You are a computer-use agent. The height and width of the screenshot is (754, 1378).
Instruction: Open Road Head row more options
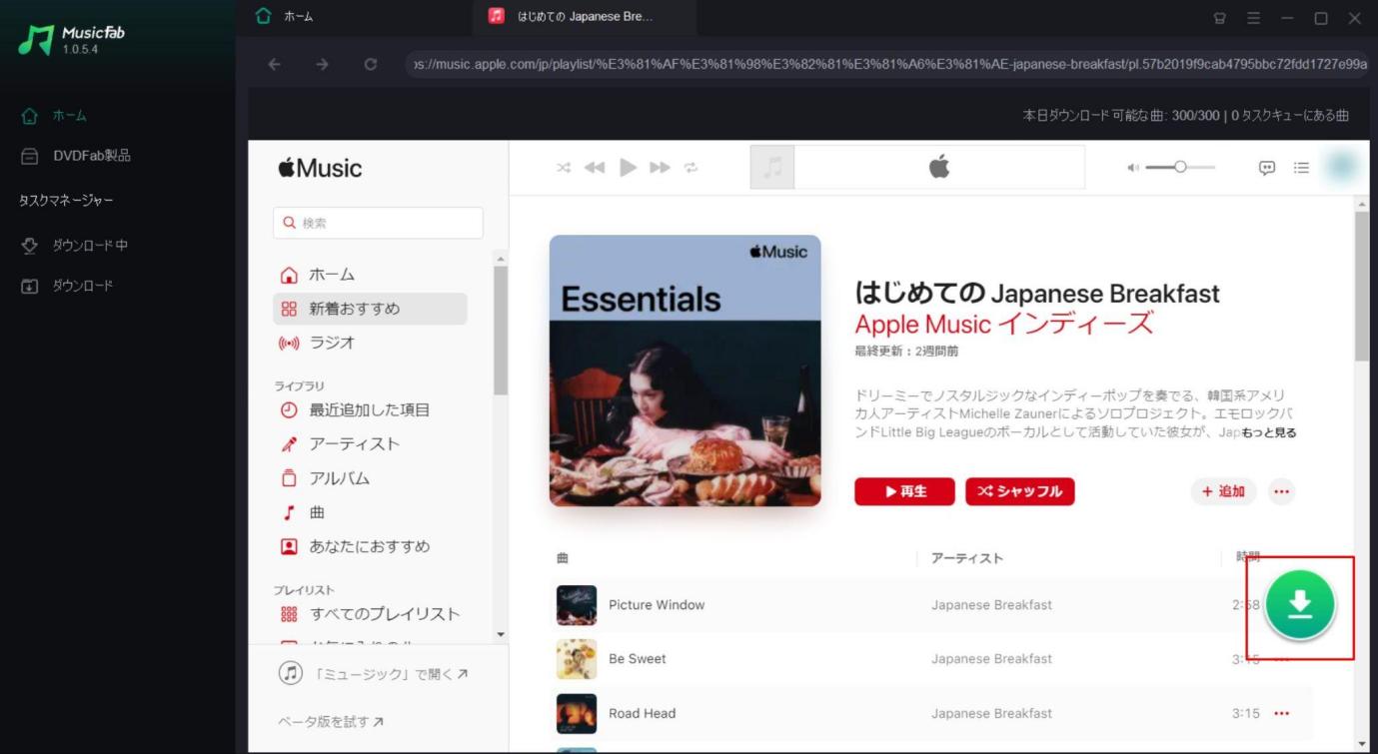click(x=1282, y=713)
